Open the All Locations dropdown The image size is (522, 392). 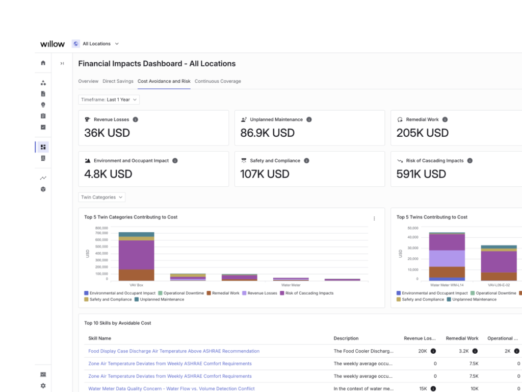96,44
